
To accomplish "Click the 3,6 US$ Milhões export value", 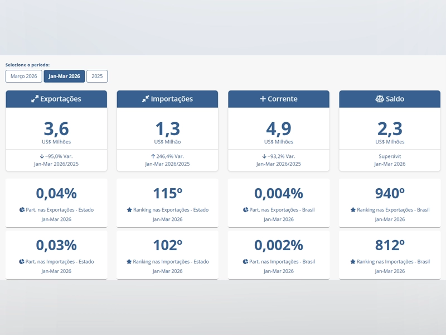I will pos(56,130).
